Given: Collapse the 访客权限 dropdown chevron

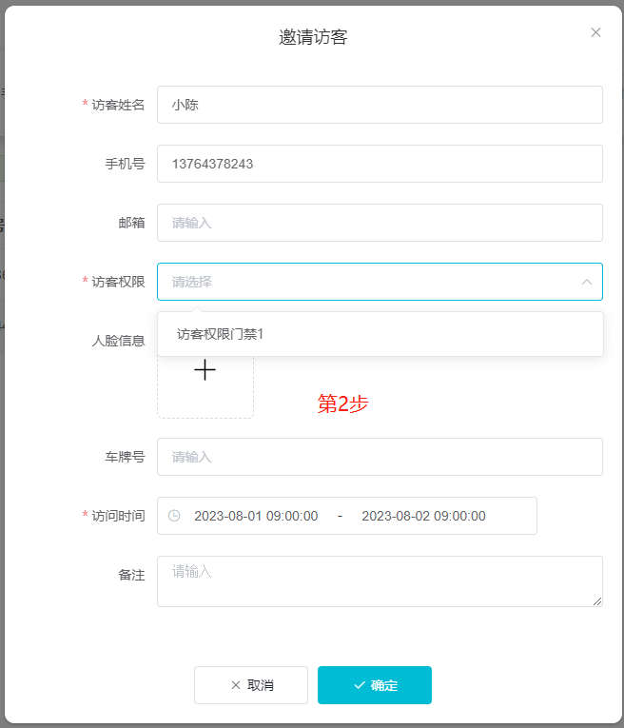Looking at the screenshot, I should click(587, 282).
